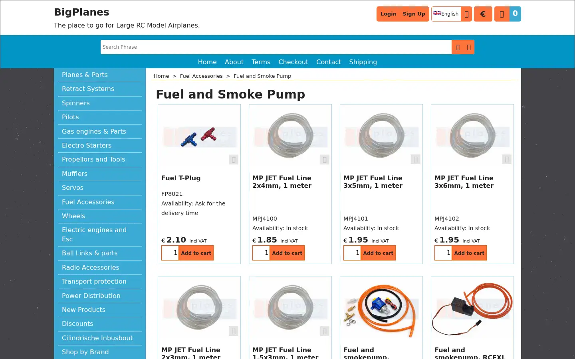View the cart item count badge
Screen dimensions: 575x359
[x=515, y=14]
